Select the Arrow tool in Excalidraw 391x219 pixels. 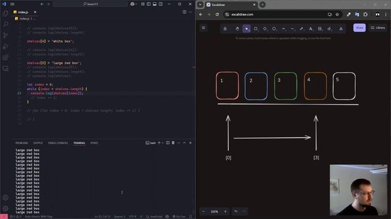click(x=283, y=29)
